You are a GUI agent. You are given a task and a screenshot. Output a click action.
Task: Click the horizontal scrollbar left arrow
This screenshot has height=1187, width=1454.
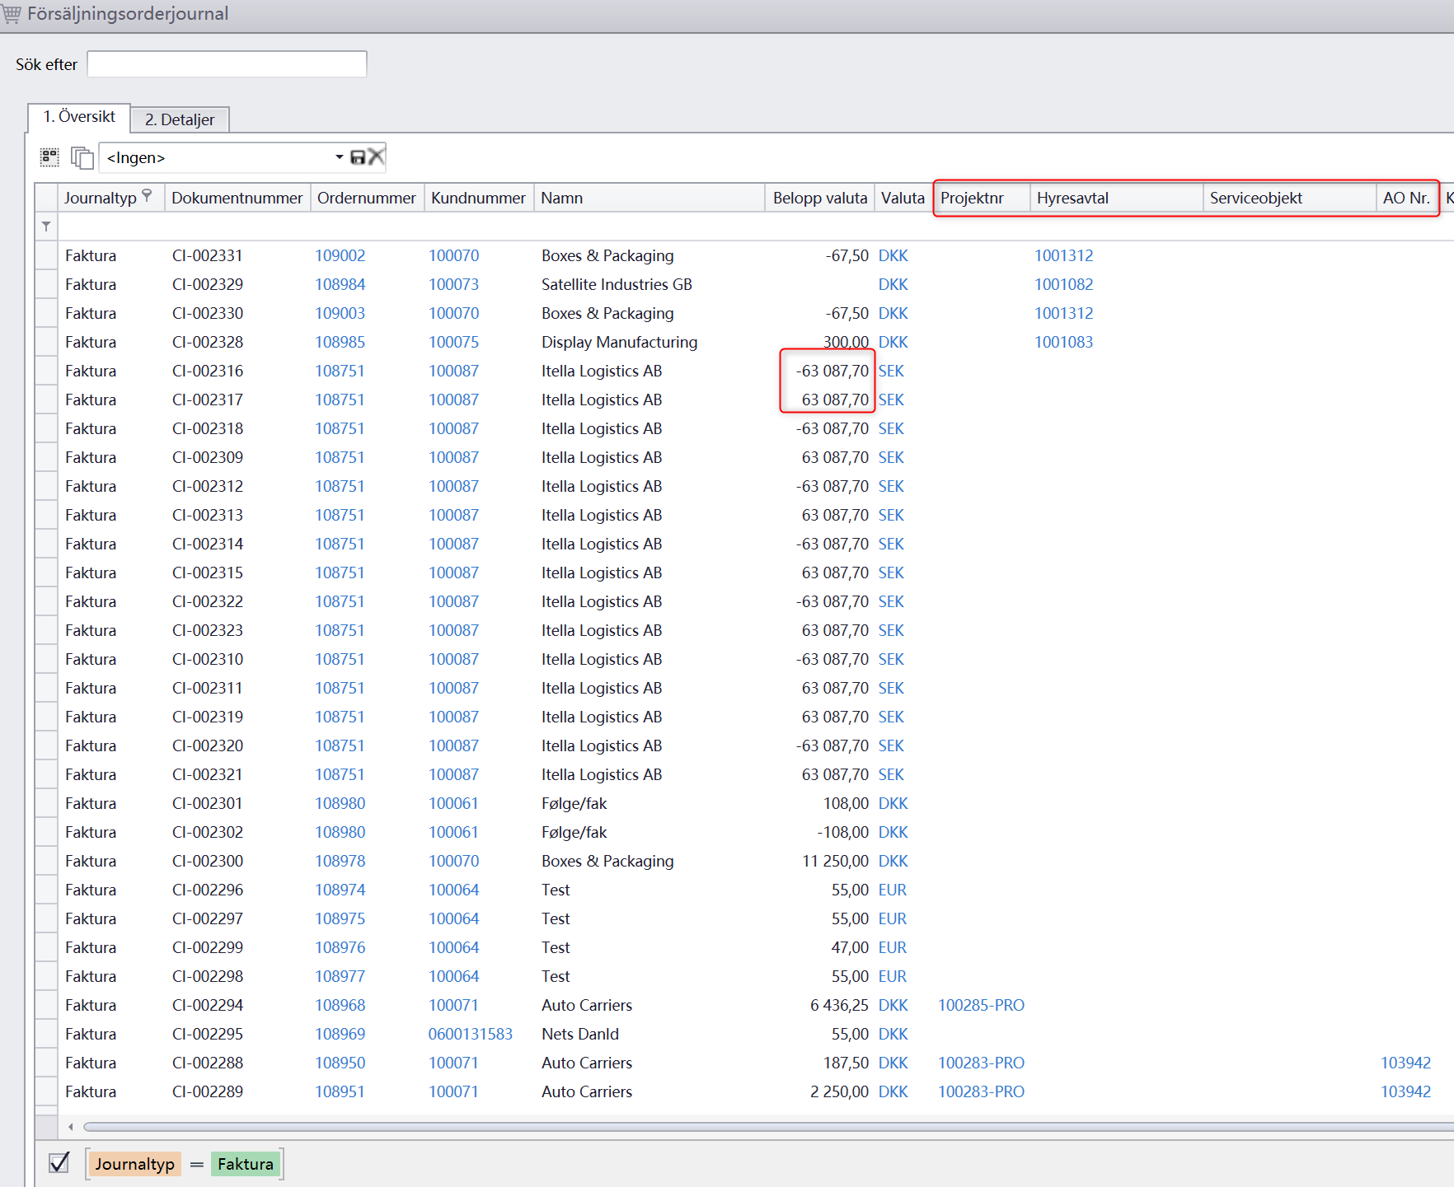(71, 1127)
